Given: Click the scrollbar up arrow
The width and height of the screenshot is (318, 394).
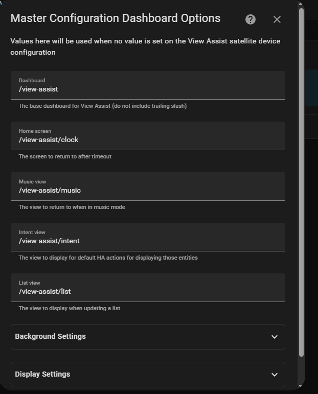Looking at the screenshot, I should tap(301, 4).
